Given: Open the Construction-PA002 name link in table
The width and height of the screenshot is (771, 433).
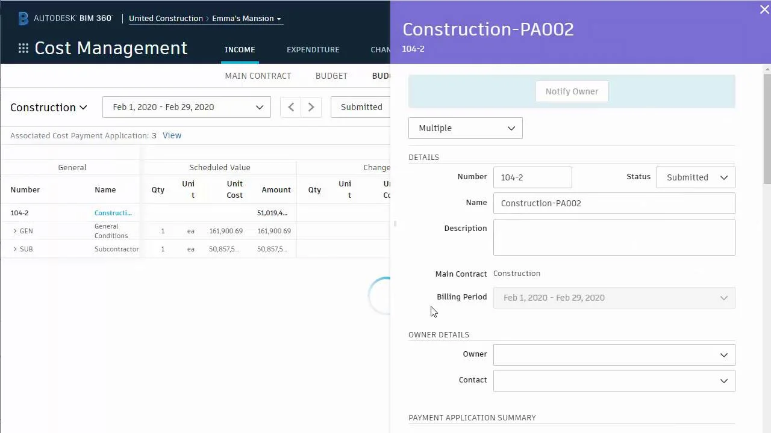Looking at the screenshot, I should pos(113,213).
